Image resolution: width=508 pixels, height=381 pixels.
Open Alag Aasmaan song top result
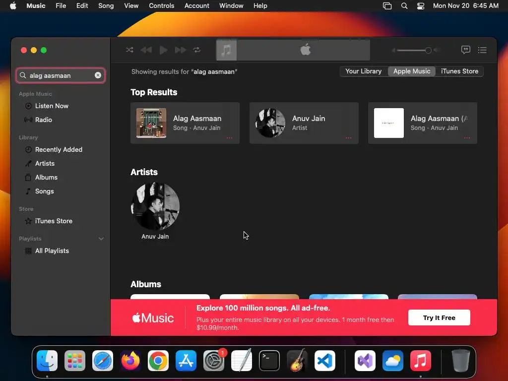[x=185, y=123]
